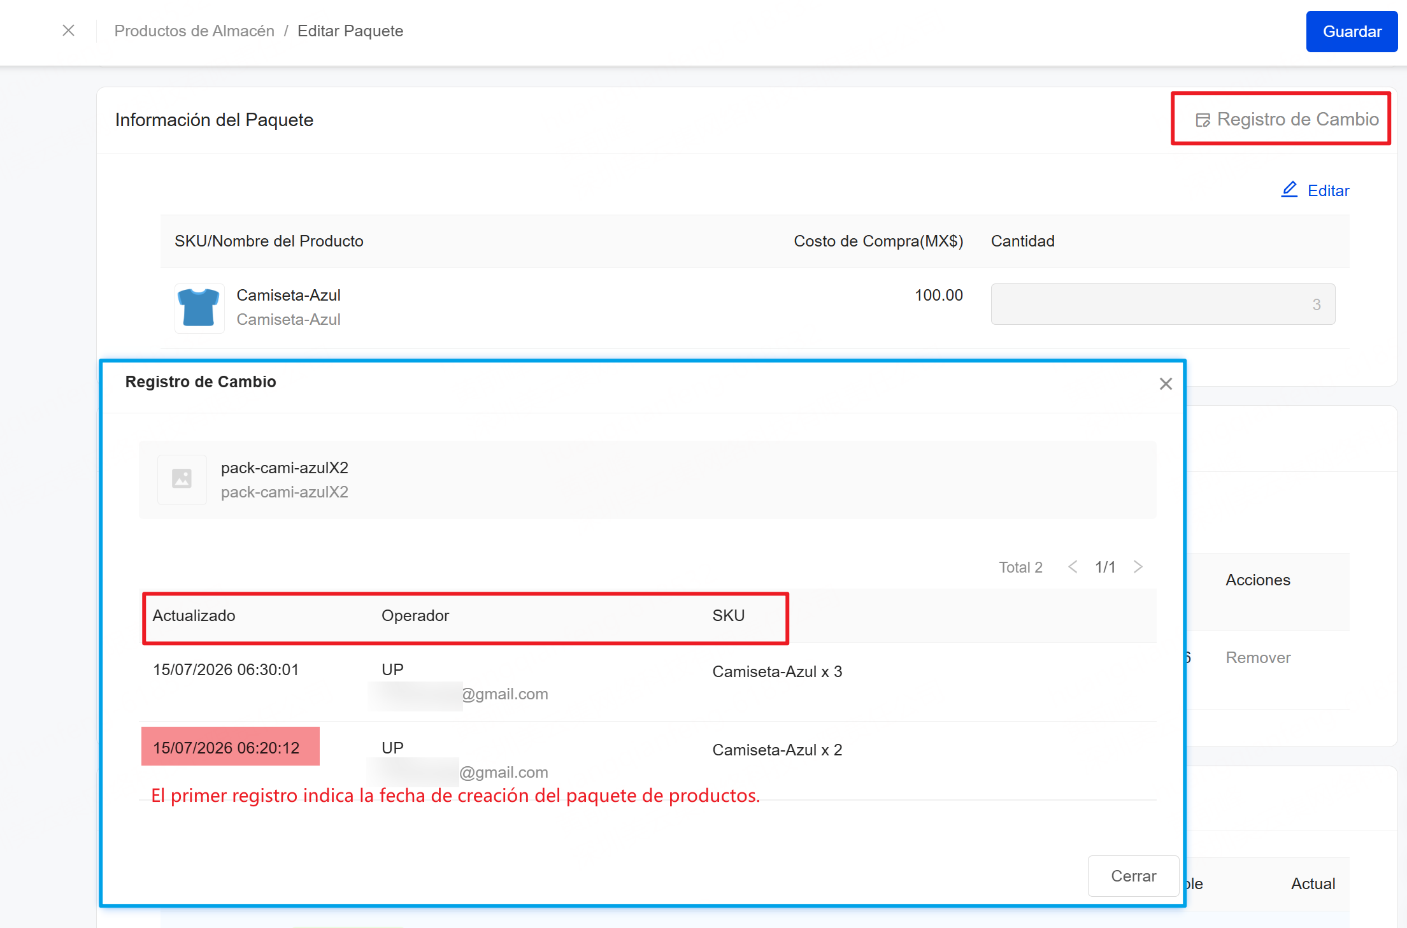
Task: Close the Editar Paquete page with X
Action: tap(69, 31)
